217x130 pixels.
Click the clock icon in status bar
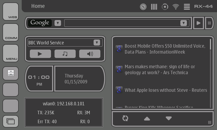pos(143,6)
